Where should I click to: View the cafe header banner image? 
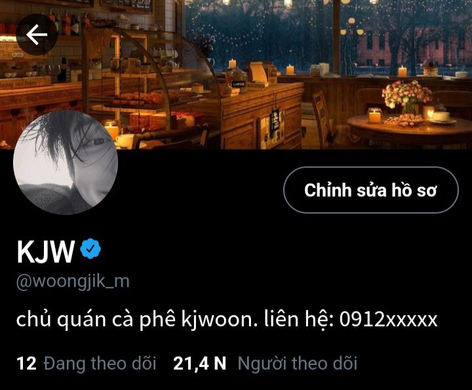click(236, 74)
